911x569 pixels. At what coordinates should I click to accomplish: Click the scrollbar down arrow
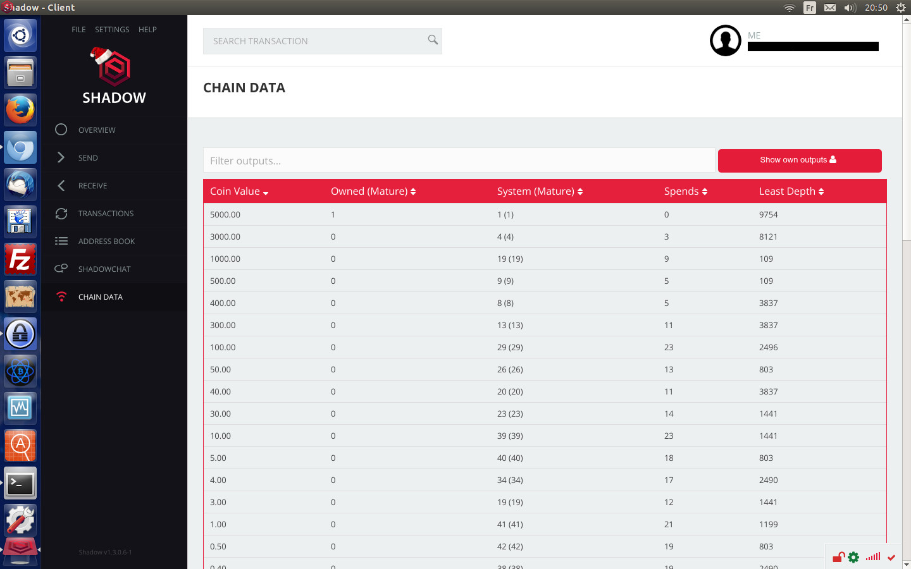907,564
